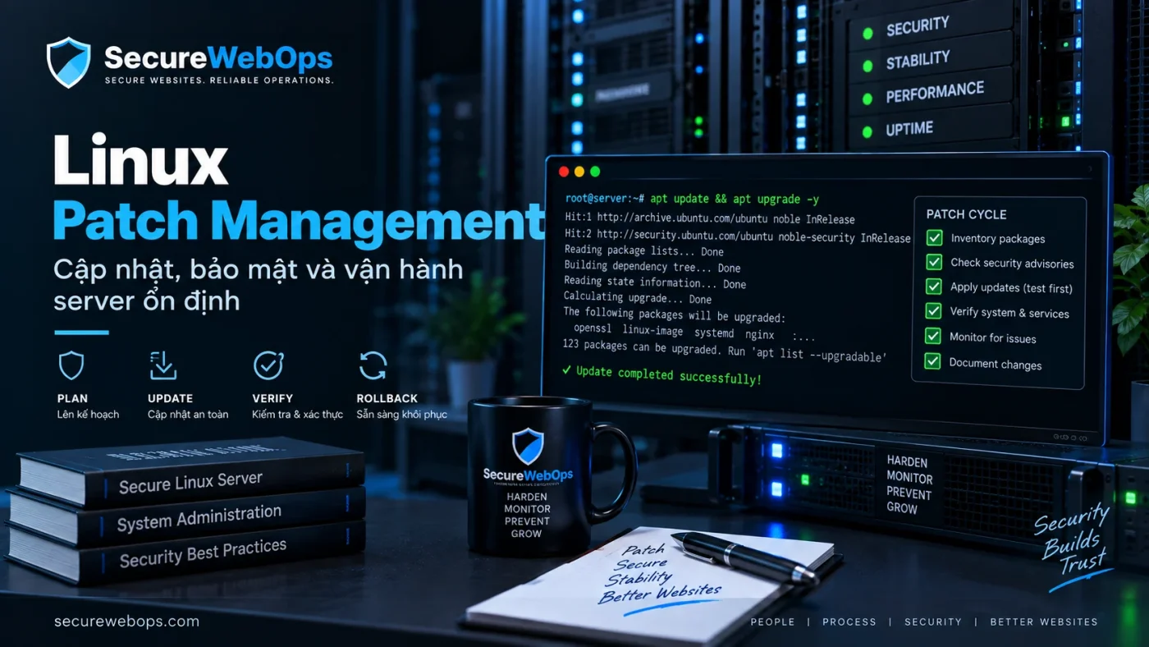This screenshot has height=647, width=1149.
Task: Click the 'Hit:1 http://archive.ubuntu.com' terminal line
Action: 710,219
